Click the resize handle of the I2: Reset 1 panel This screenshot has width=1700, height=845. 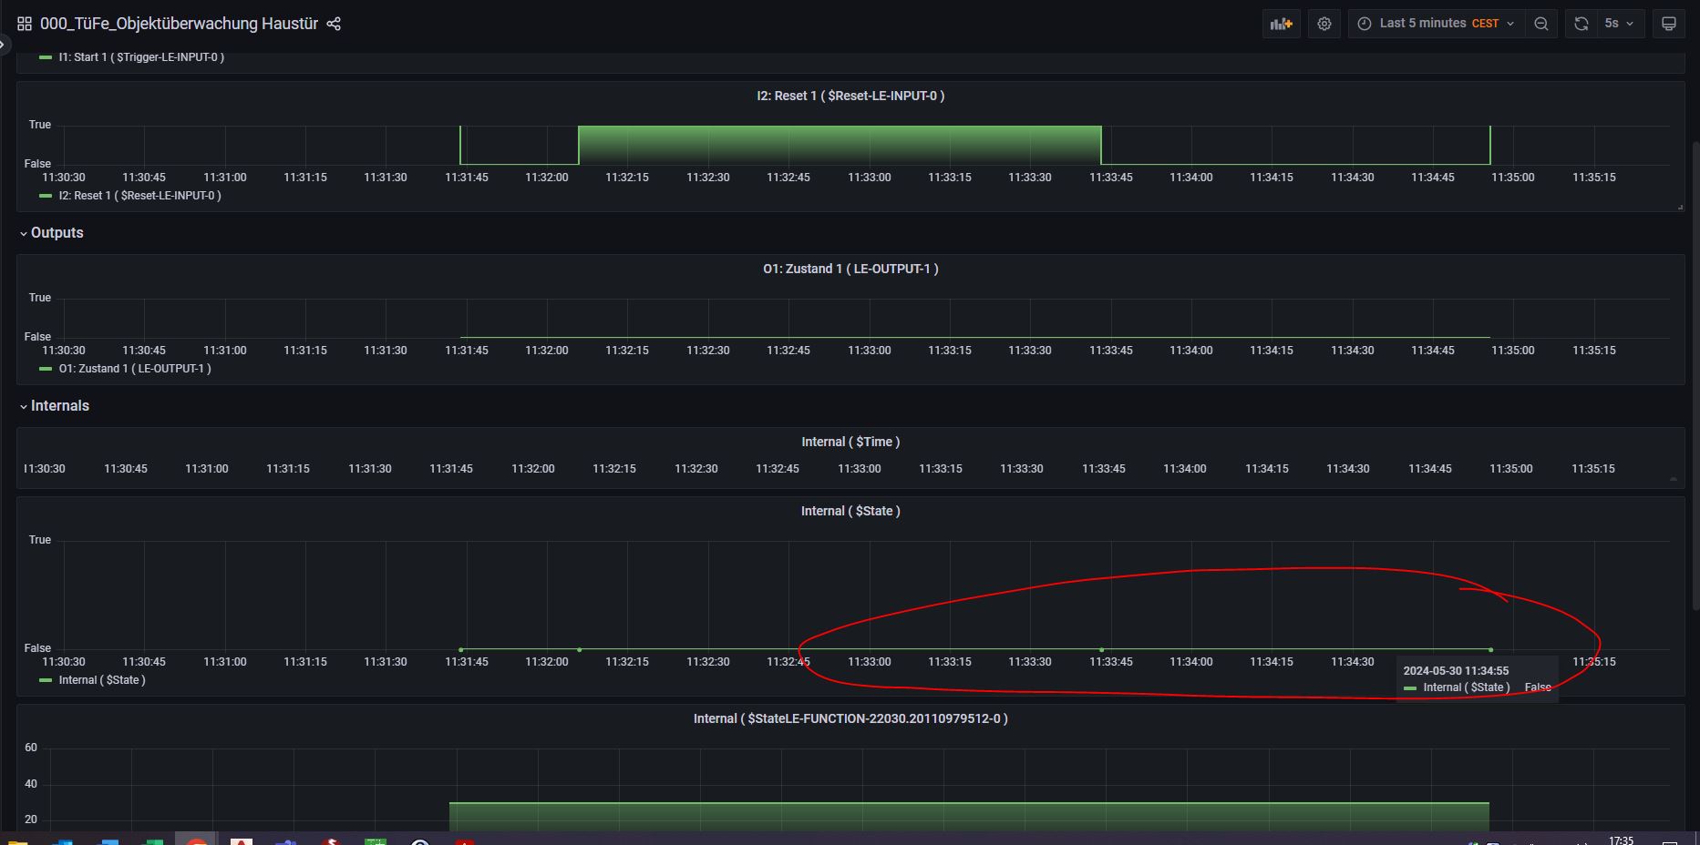(x=1680, y=208)
